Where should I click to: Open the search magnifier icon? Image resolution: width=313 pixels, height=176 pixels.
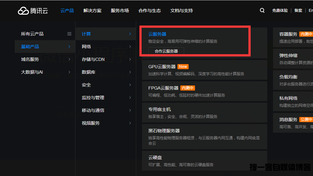tap(262, 11)
